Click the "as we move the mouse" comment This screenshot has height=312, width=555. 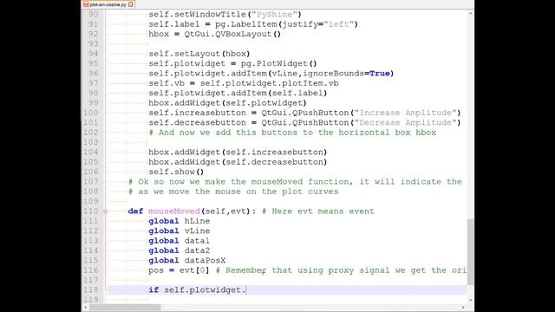[x=233, y=192]
